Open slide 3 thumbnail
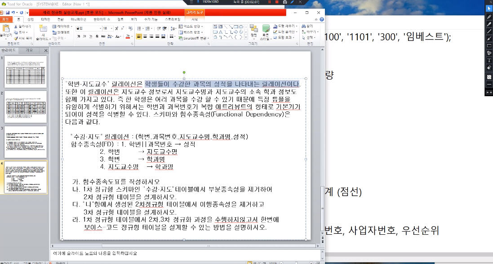 (x=26, y=142)
